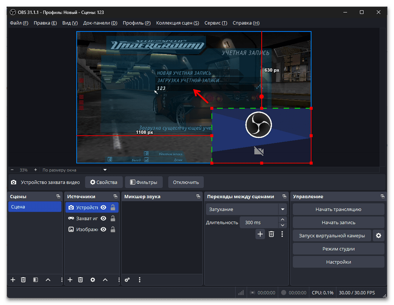Image resolution: width=394 pixels, height=305 pixels.
Task: Click the 30.00 / 30.00 FPS status
Action: (x=357, y=293)
